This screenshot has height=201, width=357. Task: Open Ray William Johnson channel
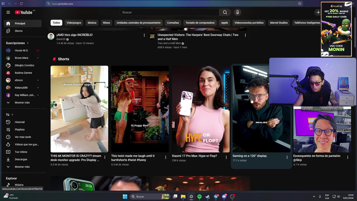click(x=23, y=95)
